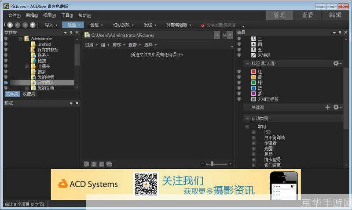Click the QR code in the banner
352x210 pixels.
click(146, 184)
